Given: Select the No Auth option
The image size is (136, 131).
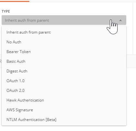Looking at the screenshot, I should (64, 42).
